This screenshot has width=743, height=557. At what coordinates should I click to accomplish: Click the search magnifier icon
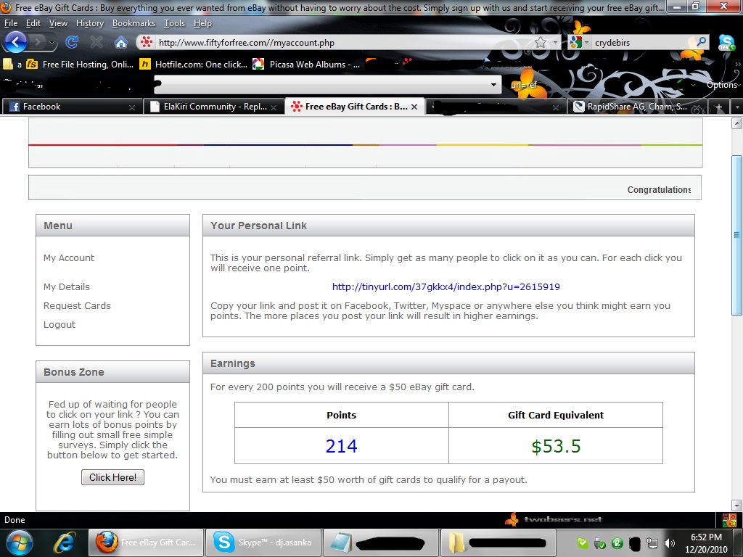tap(701, 42)
